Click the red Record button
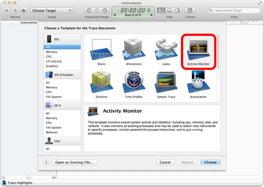The height and width of the screenshot is (187, 264). (15, 10)
